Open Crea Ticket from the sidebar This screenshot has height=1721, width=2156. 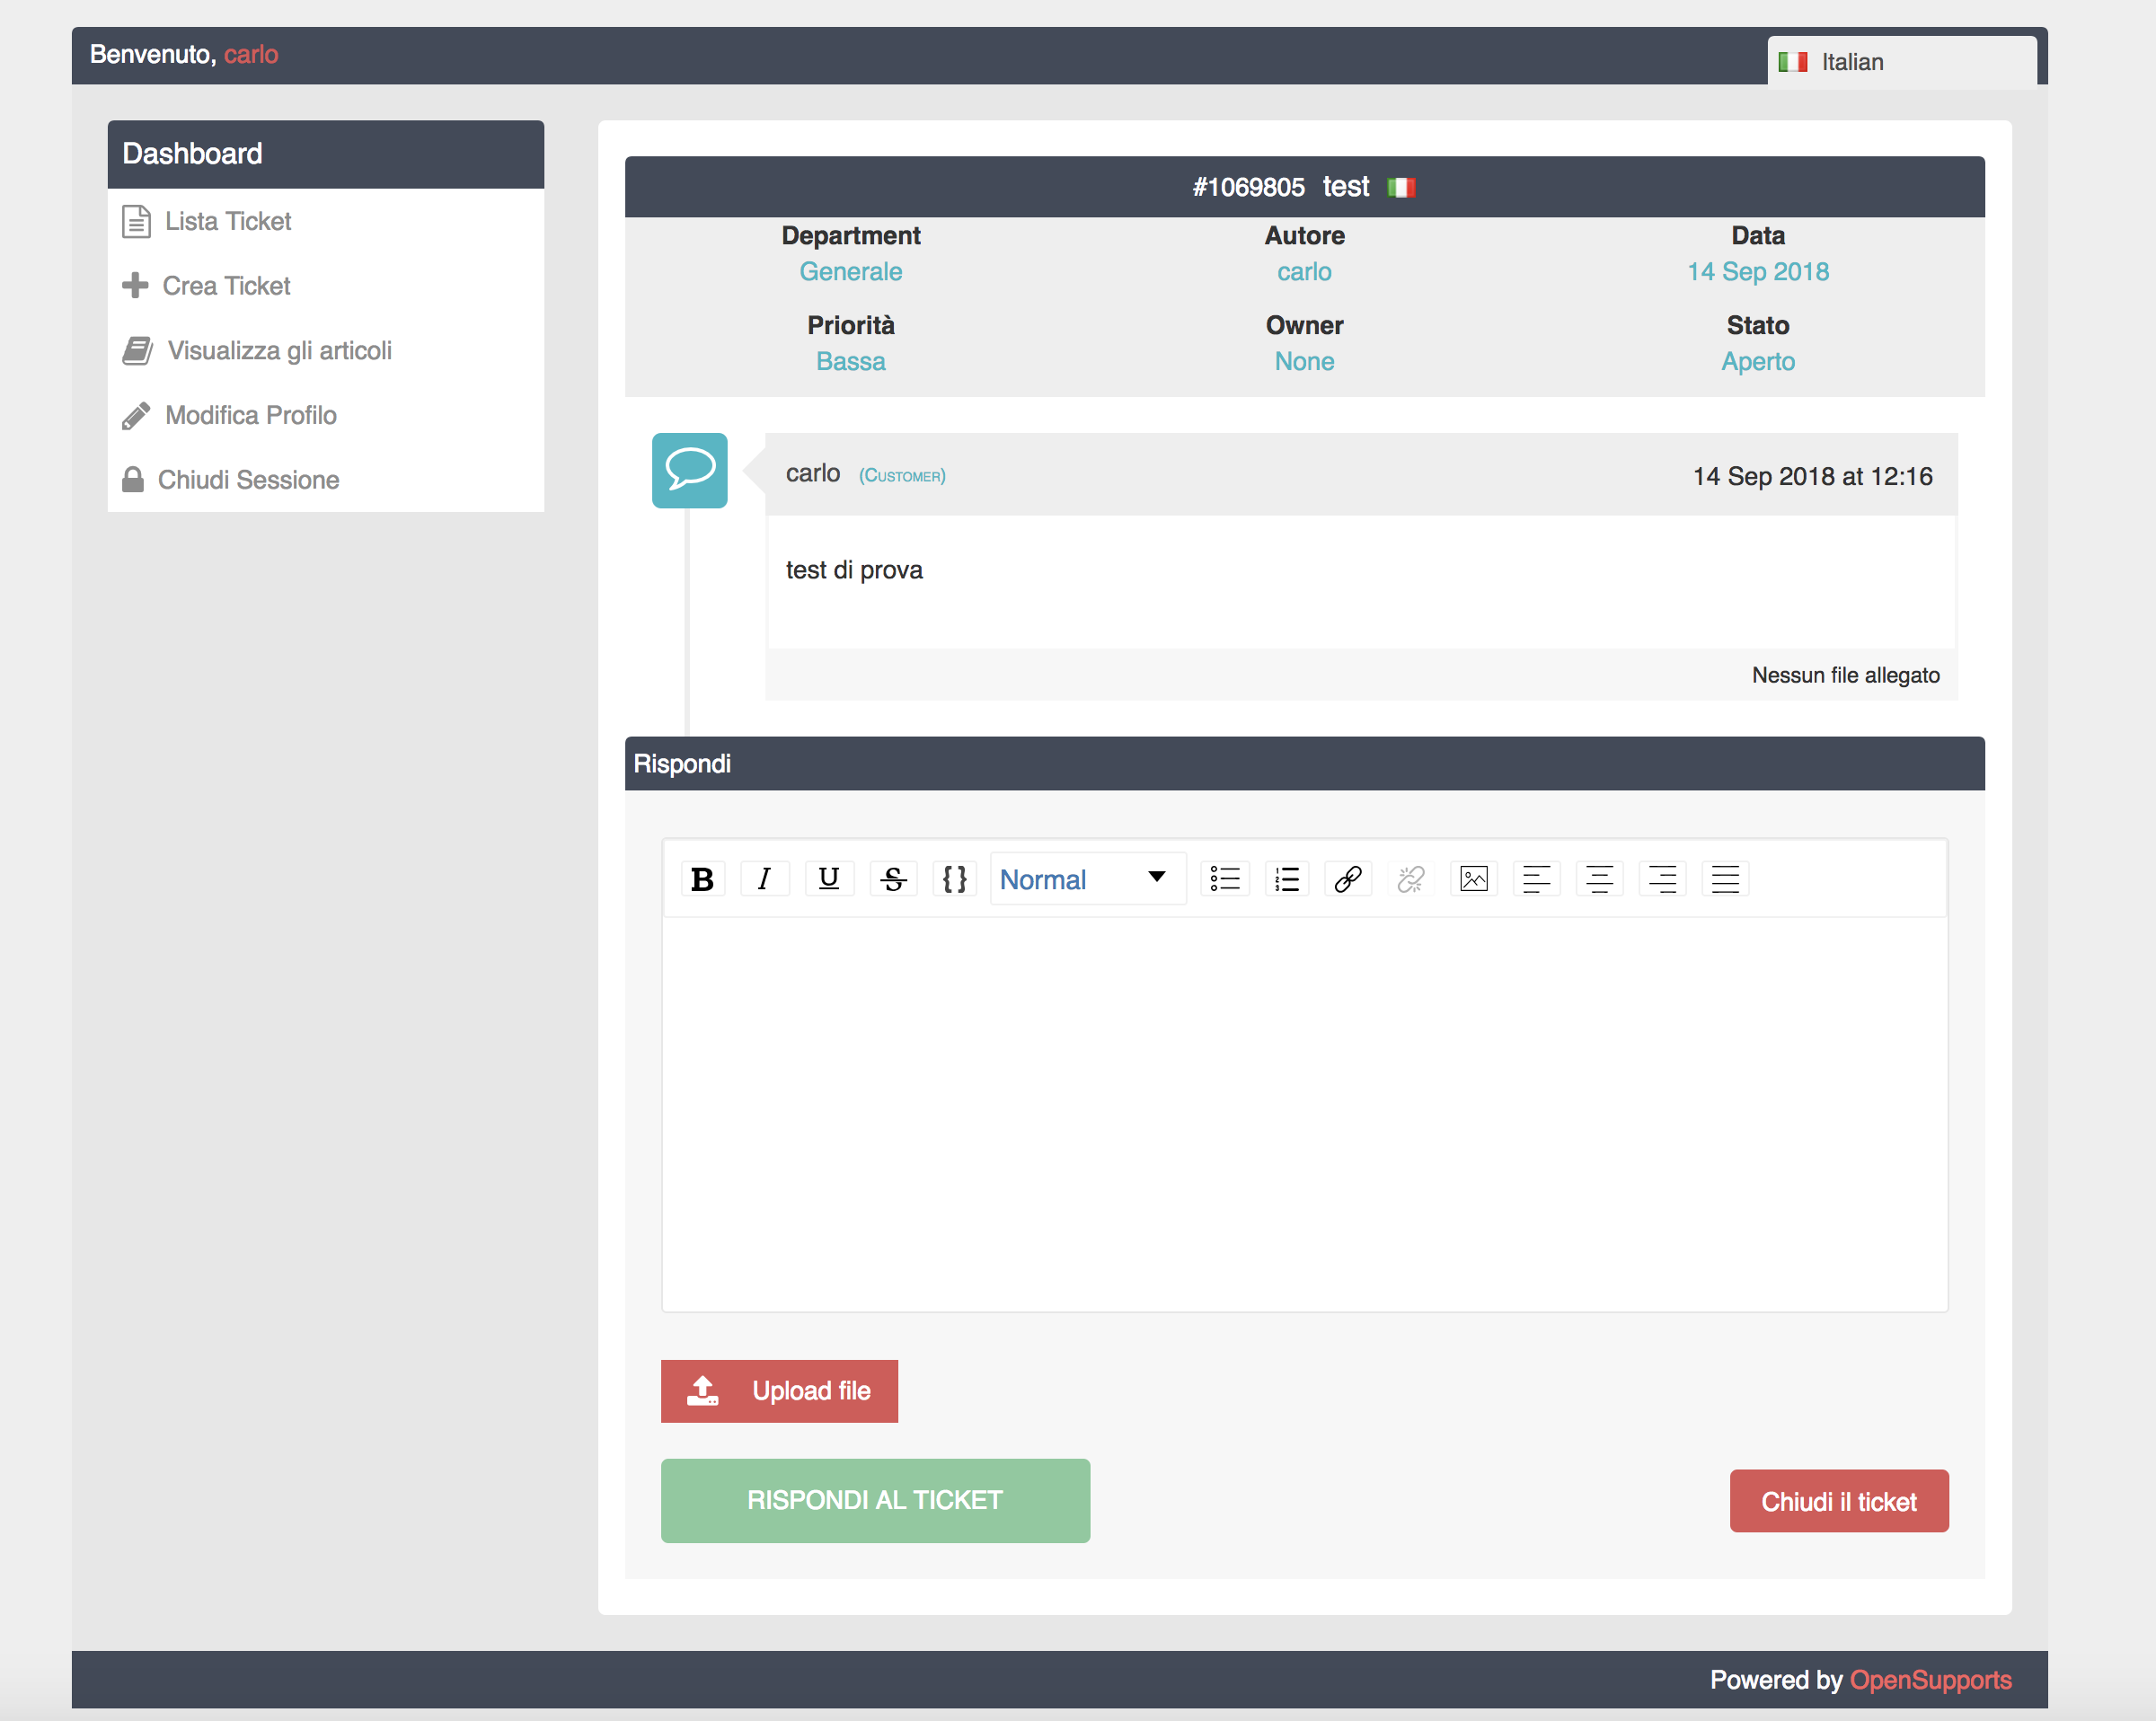[x=226, y=286]
